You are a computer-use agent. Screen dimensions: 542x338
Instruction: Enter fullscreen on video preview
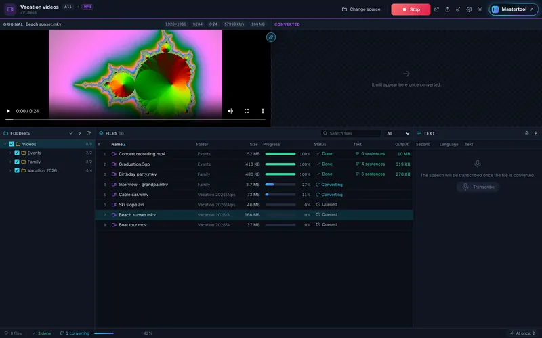click(x=247, y=111)
